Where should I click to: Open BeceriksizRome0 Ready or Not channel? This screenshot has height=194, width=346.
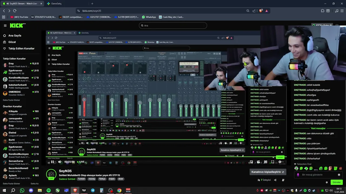point(21,170)
